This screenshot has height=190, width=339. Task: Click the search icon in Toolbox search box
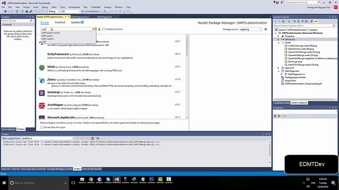pyautogui.click(x=31, y=21)
